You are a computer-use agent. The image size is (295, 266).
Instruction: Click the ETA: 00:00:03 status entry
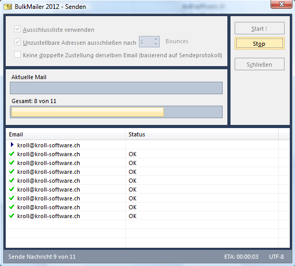click(241, 257)
